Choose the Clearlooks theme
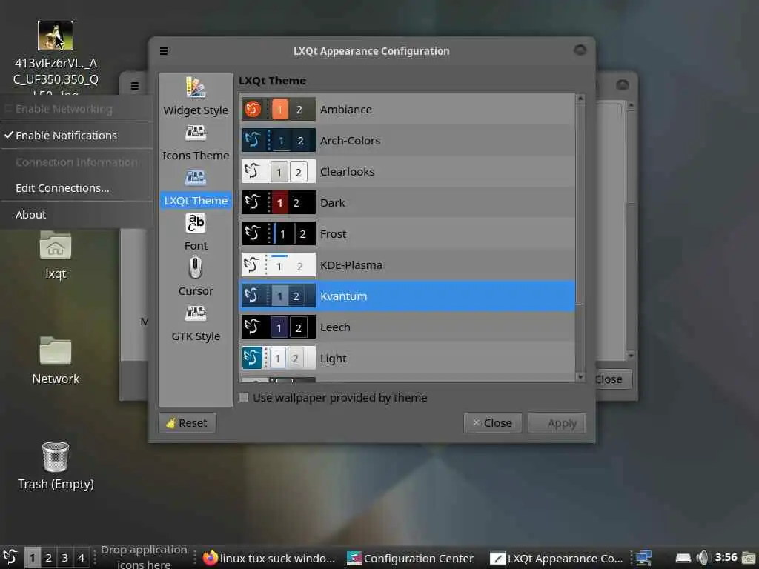Image resolution: width=759 pixels, height=569 pixels. click(x=408, y=172)
